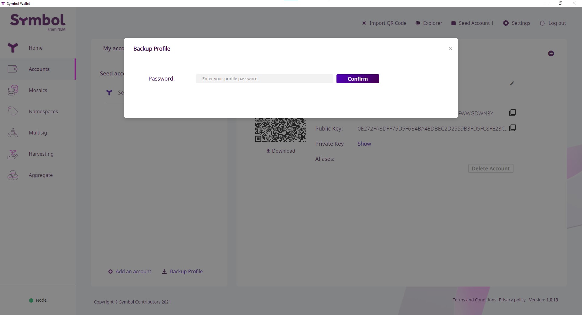
Task: Click Import QR Code in top bar
Action: click(x=384, y=23)
